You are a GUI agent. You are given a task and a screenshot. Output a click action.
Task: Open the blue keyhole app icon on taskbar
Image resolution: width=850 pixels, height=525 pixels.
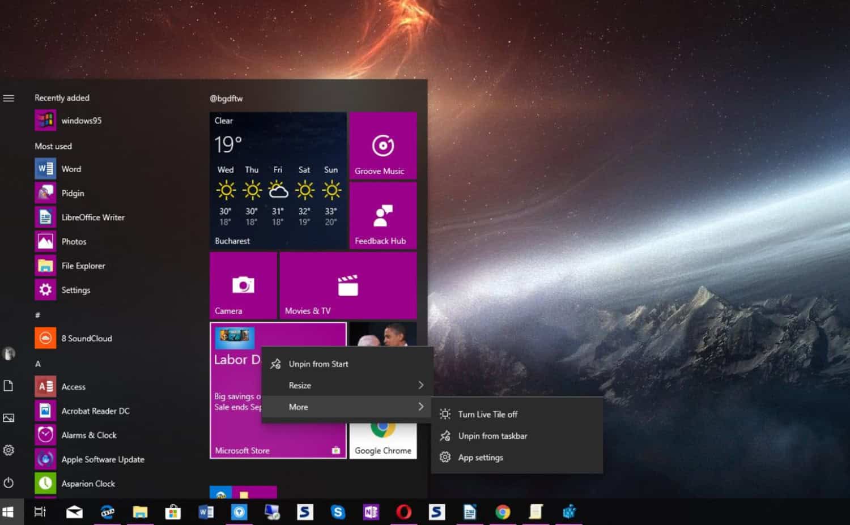click(239, 512)
